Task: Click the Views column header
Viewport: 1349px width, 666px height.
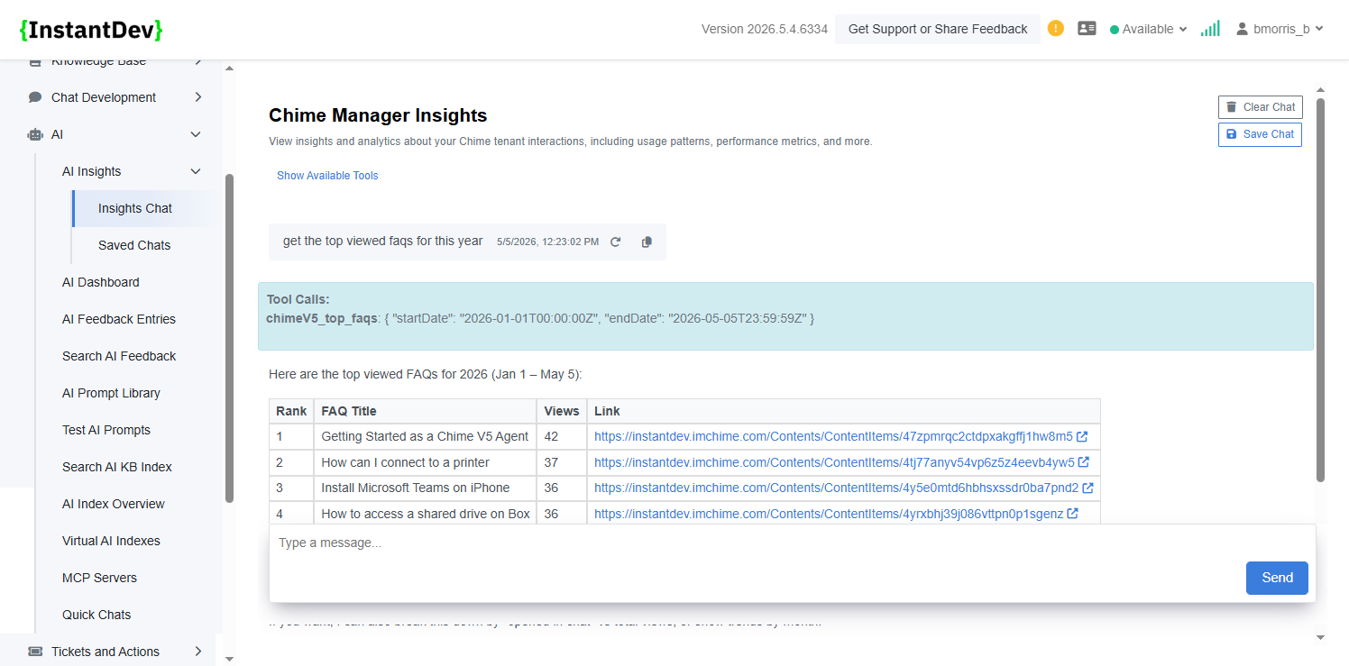Action: [562, 411]
